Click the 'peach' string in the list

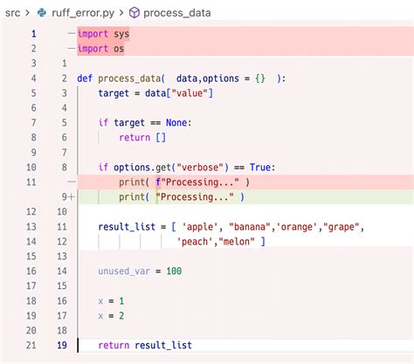coord(195,242)
